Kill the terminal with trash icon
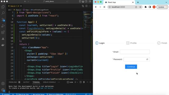Screen dimensions: 169x95 84,82
